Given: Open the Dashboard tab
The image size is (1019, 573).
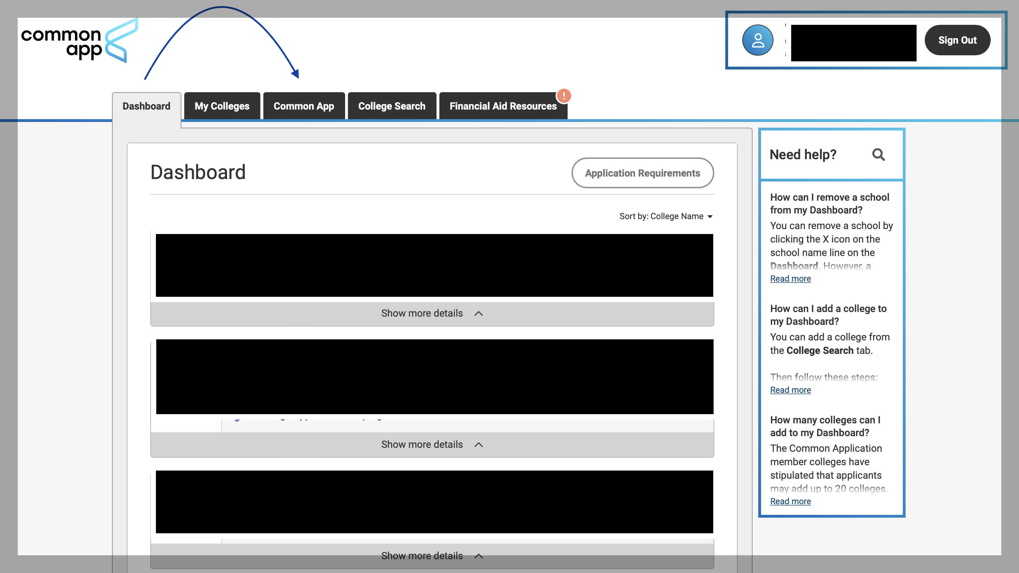Looking at the screenshot, I should pos(146,106).
